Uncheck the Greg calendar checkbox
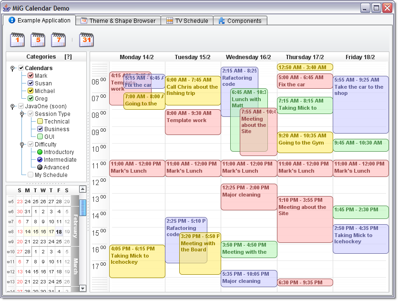The height and width of the screenshot is (301, 398). 31,99
